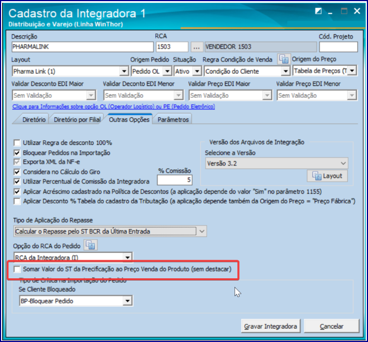Enable Aplicar Desconto % Tabela da Tributação
The image size is (368, 342).
tap(17, 202)
